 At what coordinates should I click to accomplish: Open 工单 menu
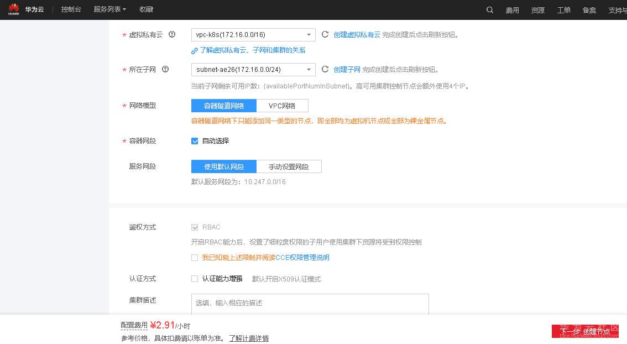pos(564,10)
